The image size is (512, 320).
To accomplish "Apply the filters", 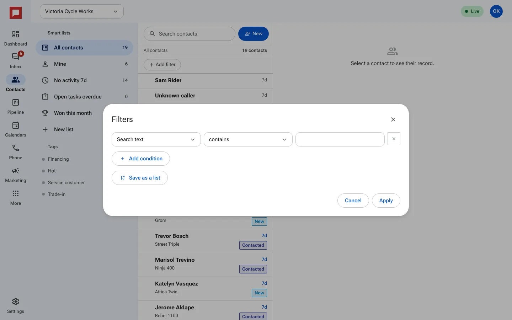I will [x=386, y=201].
